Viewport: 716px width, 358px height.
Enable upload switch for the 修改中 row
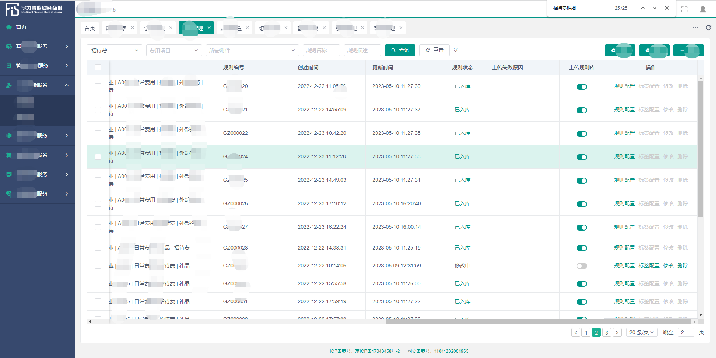pos(581,266)
